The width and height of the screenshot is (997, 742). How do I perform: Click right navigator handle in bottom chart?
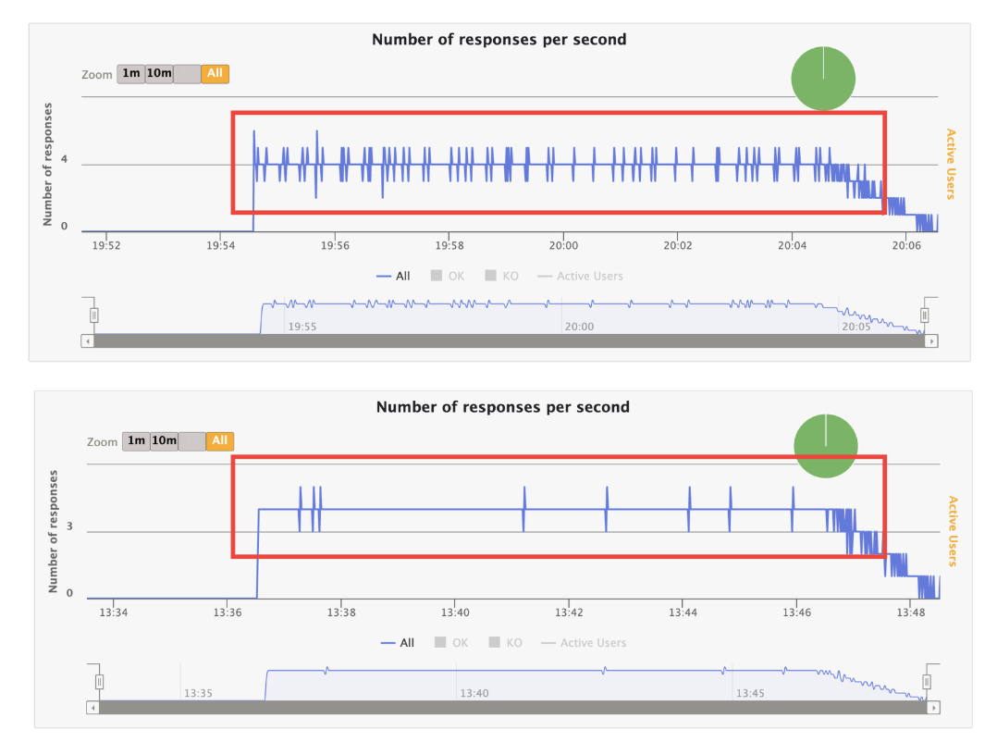(x=928, y=682)
